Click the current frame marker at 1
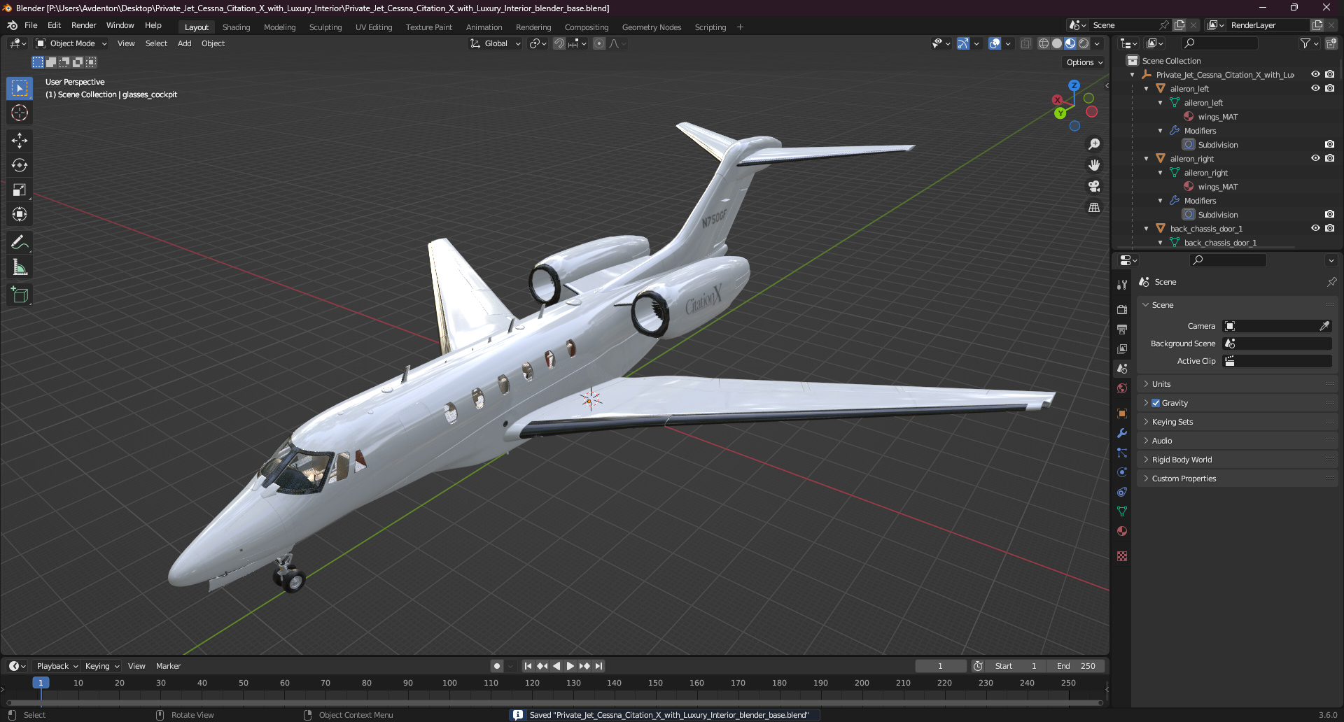This screenshot has width=1344, height=722. pos(41,683)
